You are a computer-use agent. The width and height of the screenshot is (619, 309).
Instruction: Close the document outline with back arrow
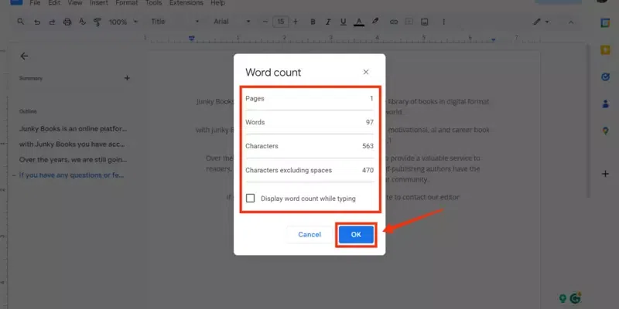click(x=24, y=56)
